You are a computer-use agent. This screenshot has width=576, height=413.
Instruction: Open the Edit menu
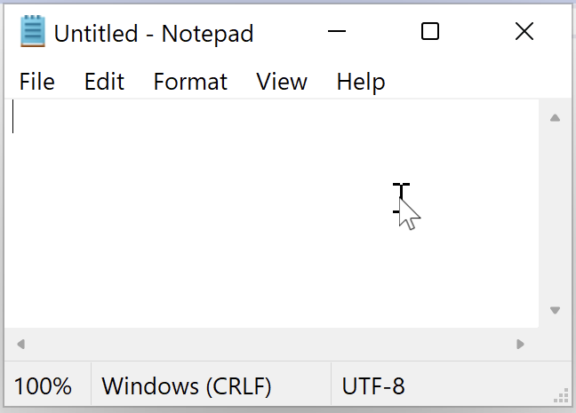pyautogui.click(x=104, y=82)
